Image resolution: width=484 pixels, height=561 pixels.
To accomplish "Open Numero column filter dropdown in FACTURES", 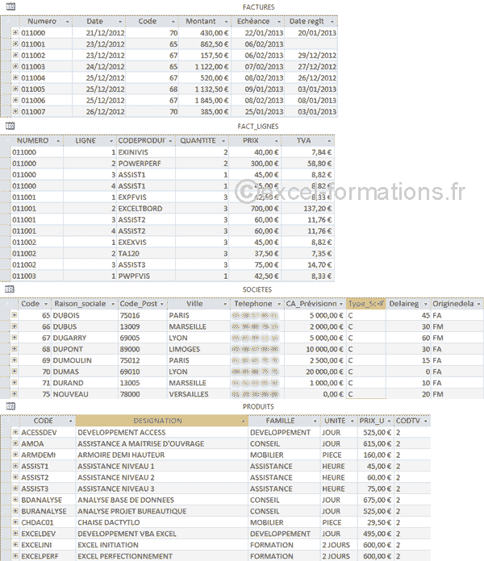I will 67,22.
